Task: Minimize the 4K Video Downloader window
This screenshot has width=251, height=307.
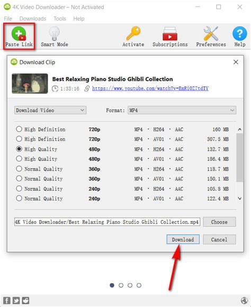Action: click(x=198, y=7)
